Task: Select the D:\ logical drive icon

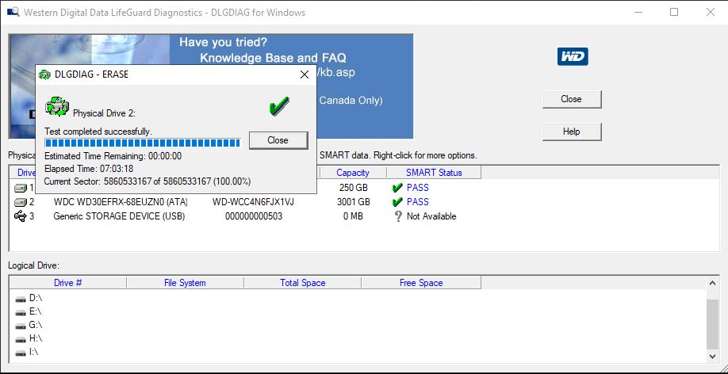Action: [21, 298]
